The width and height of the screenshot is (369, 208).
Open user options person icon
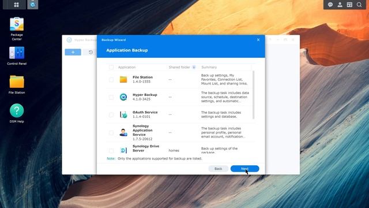(340, 5)
